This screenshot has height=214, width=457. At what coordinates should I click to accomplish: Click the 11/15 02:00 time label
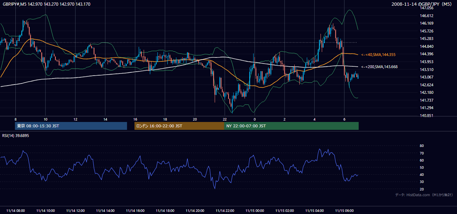coord(285,211)
